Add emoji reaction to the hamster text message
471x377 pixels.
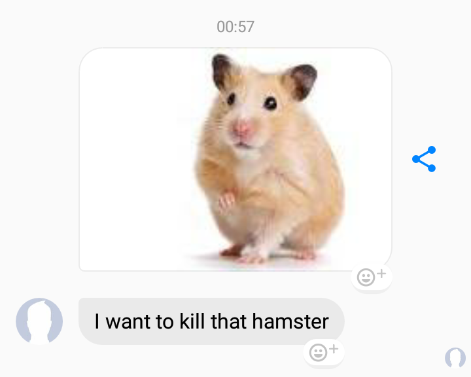pos(324,352)
